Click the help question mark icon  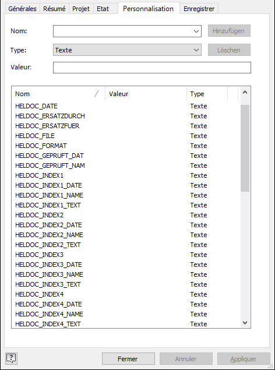11,358
